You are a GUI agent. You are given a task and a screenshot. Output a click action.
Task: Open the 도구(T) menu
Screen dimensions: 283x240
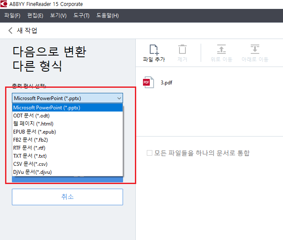click(x=81, y=16)
